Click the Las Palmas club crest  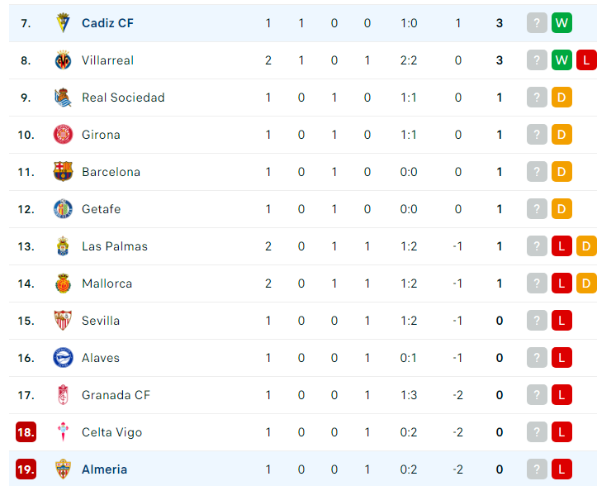coord(63,245)
